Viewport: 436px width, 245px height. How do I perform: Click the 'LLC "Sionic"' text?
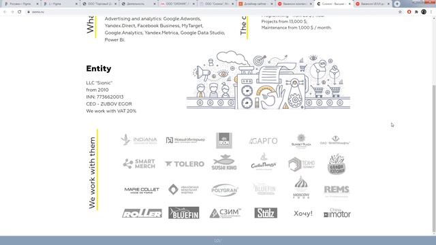coord(99,83)
